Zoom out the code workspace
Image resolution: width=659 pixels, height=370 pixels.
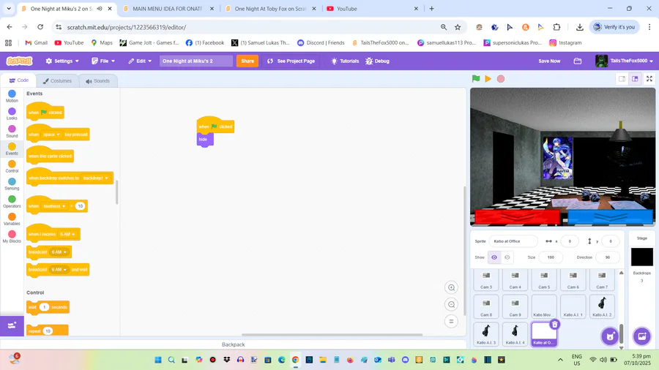(x=451, y=305)
